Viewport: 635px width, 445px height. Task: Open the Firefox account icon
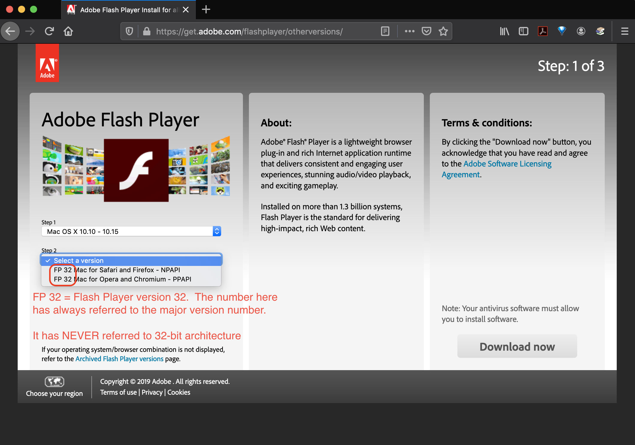click(x=581, y=31)
